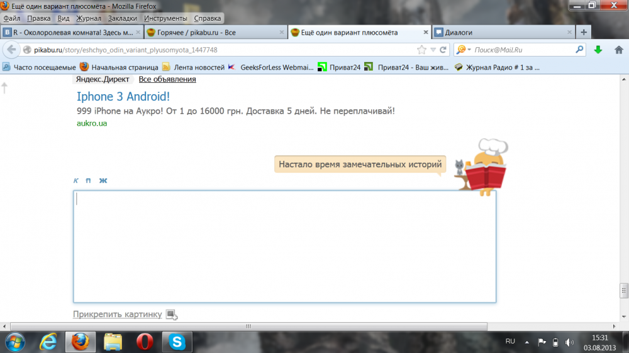Open the Iphone 3 Android! ad link
This screenshot has height=353, width=629.
click(123, 97)
